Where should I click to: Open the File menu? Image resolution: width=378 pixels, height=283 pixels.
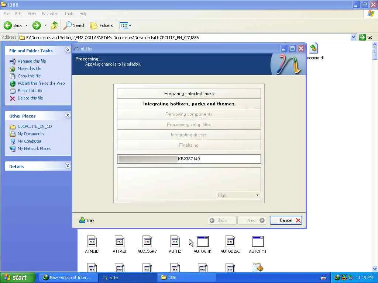(6, 14)
